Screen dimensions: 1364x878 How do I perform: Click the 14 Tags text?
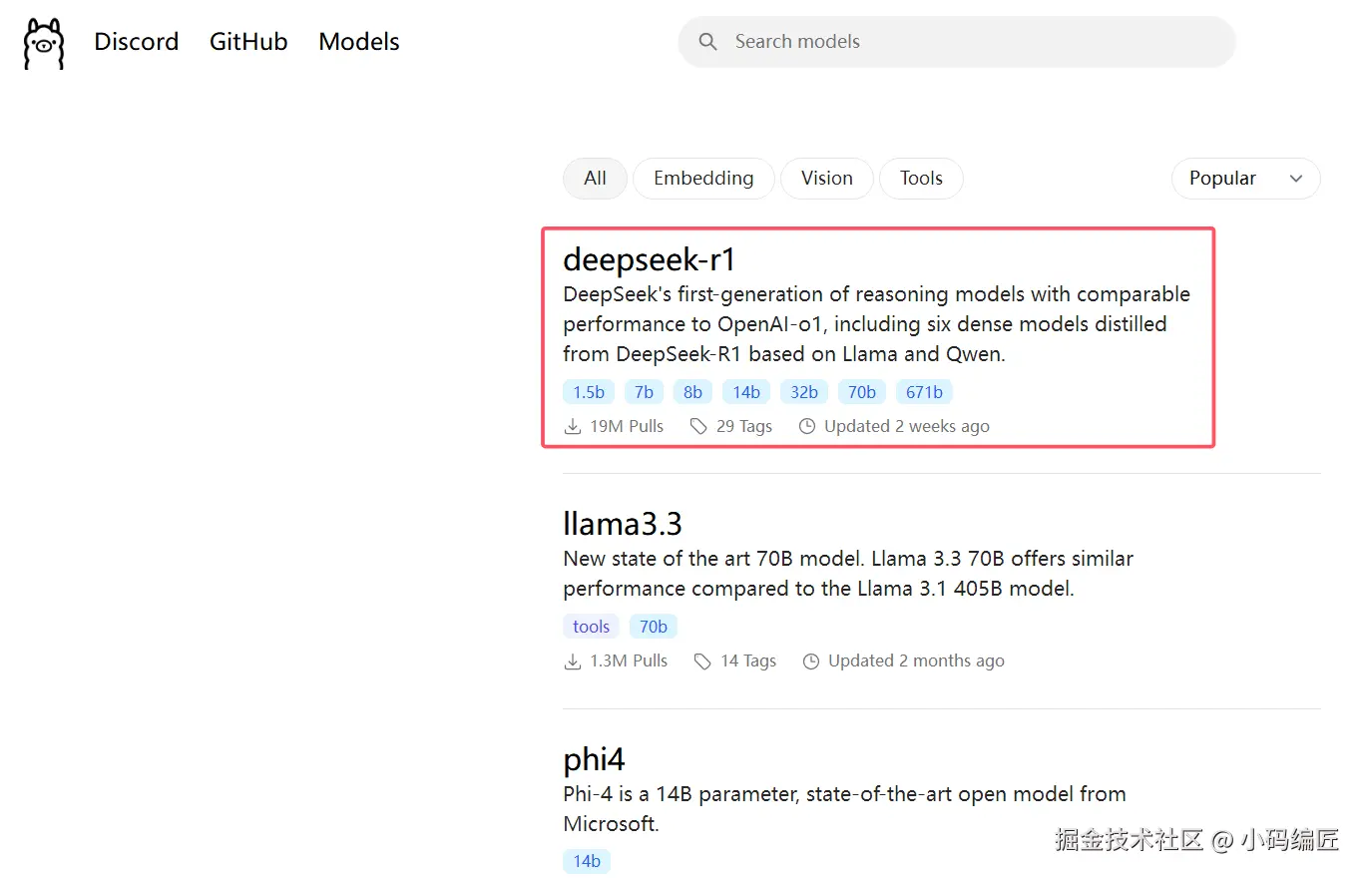748,661
